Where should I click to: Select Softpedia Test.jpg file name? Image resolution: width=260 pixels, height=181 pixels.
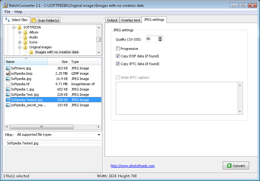[x=25, y=95]
